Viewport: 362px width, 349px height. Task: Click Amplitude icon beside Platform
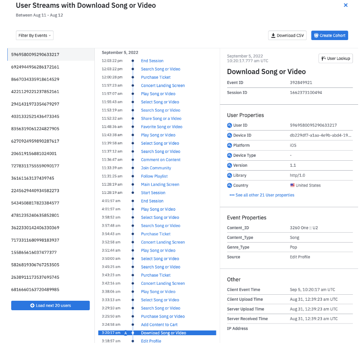click(x=229, y=146)
